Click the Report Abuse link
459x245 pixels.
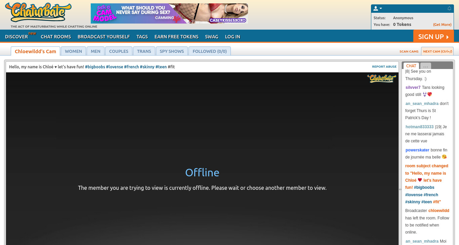384,67
